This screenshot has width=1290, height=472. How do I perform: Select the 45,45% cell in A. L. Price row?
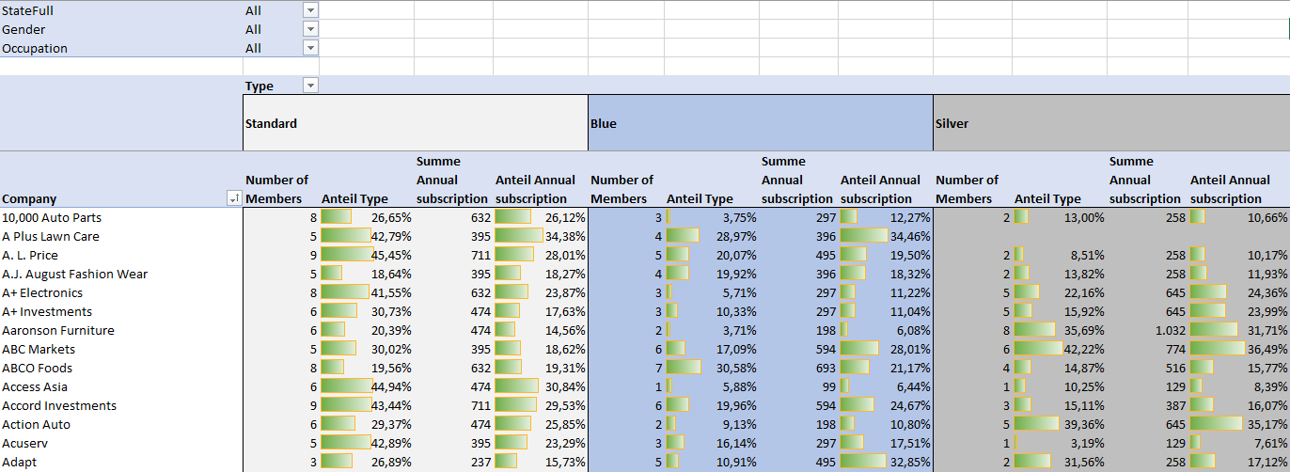(367, 255)
